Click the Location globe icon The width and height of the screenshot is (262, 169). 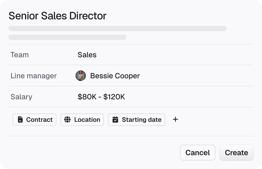pyautogui.click(x=67, y=120)
